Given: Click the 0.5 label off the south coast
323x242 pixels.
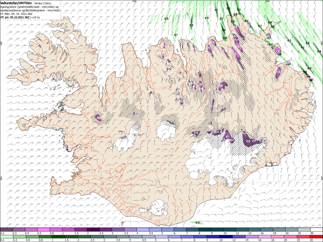Looking at the screenshot, I should point(198,223).
